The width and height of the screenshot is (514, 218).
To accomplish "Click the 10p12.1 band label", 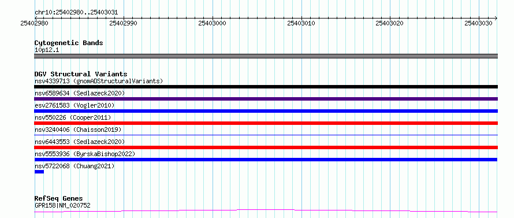I will click(47, 50).
